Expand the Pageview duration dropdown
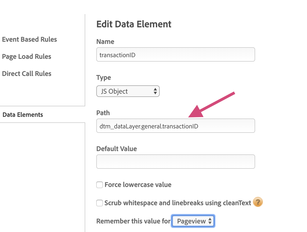307x232 pixels. click(x=193, y=221)
